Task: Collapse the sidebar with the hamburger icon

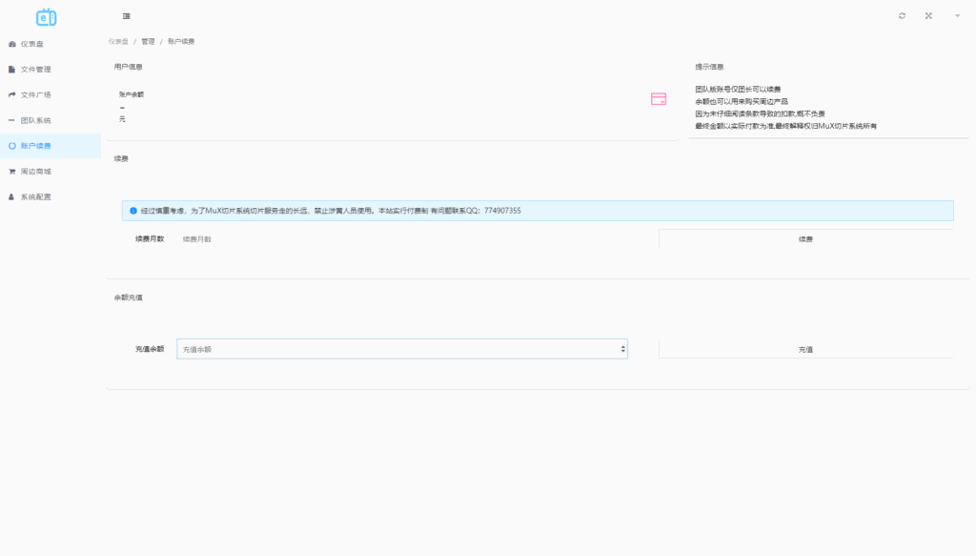Action: click(x=126, y=15)
